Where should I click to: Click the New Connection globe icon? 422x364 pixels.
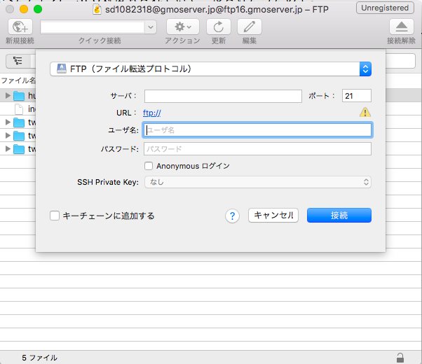[x=22, y=27]
